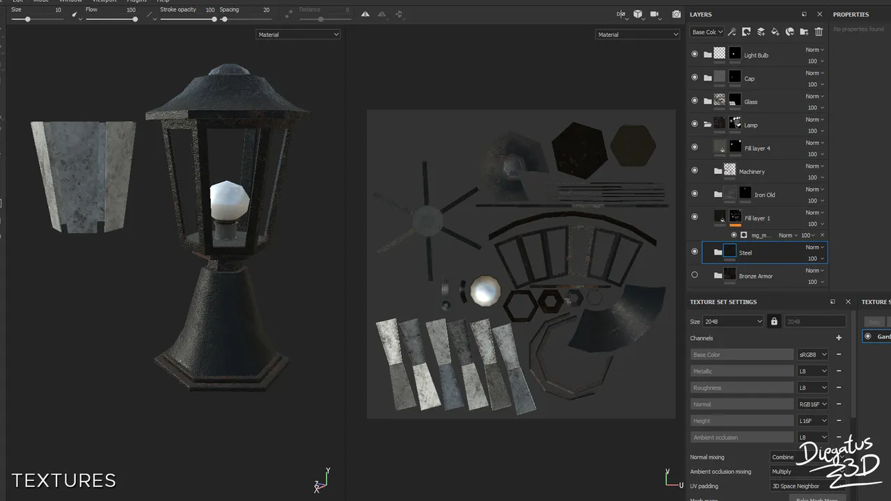
Task: Remove the Metallic channel
Action: pyautogui.click(x=839, y=371)
